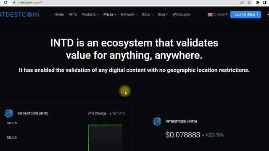Expand the DApp dropdown menu
The height and width of the screenshot is (151, 269).
(148, 15)
